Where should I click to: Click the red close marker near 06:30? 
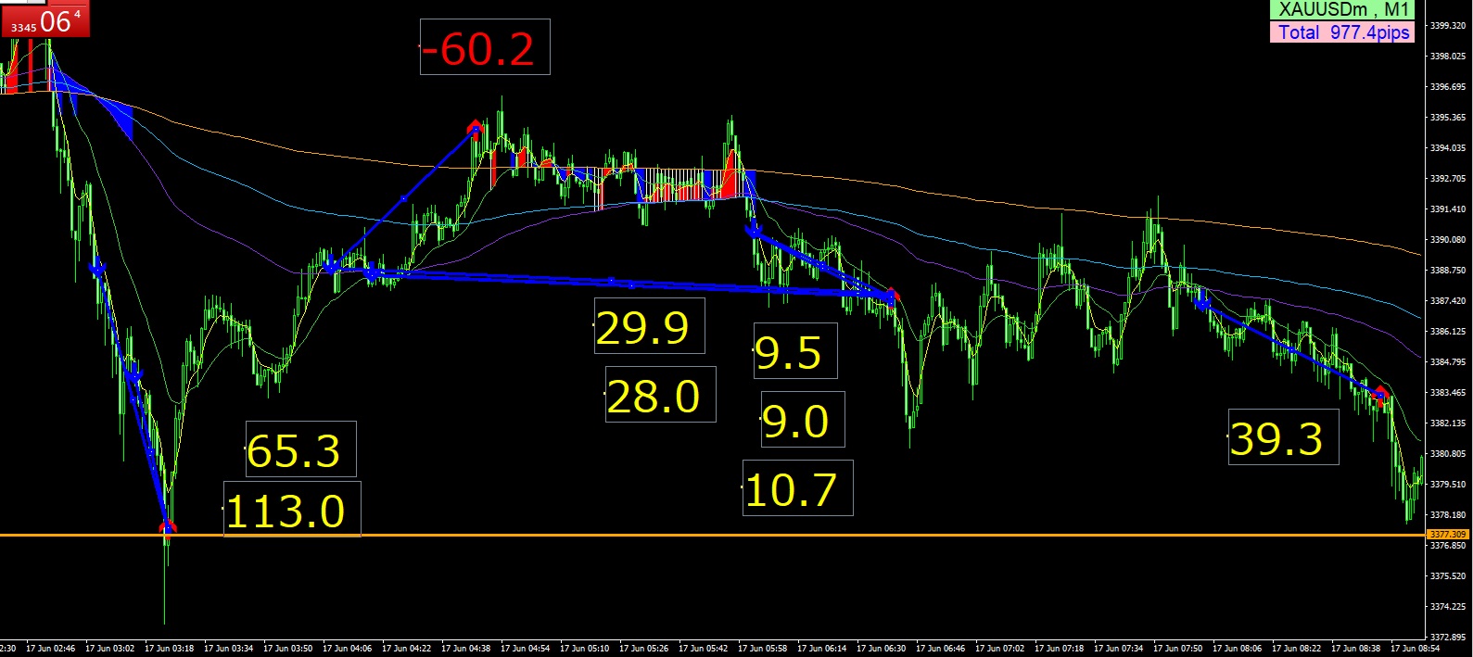point(891,297)
